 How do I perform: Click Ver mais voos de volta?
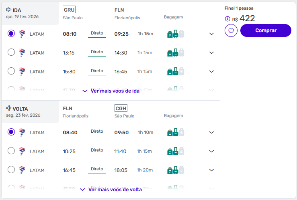[111, 190]
